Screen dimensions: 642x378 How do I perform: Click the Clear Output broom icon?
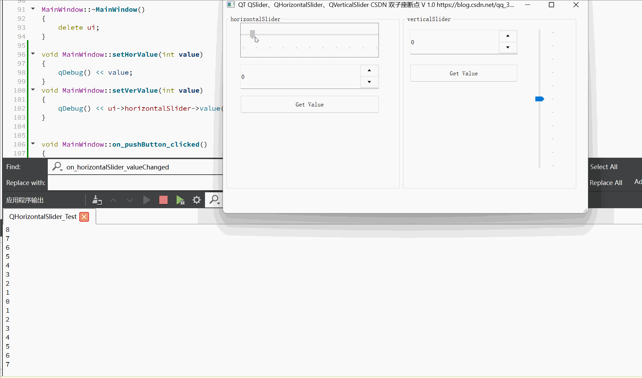point(97,200)
